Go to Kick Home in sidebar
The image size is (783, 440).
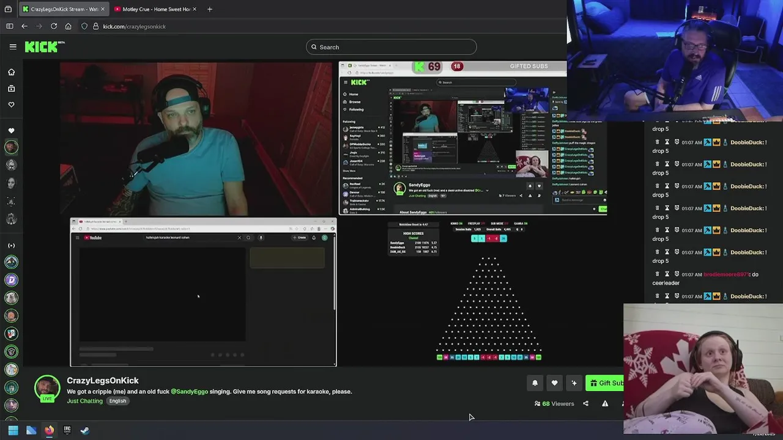tap(11, 72)
